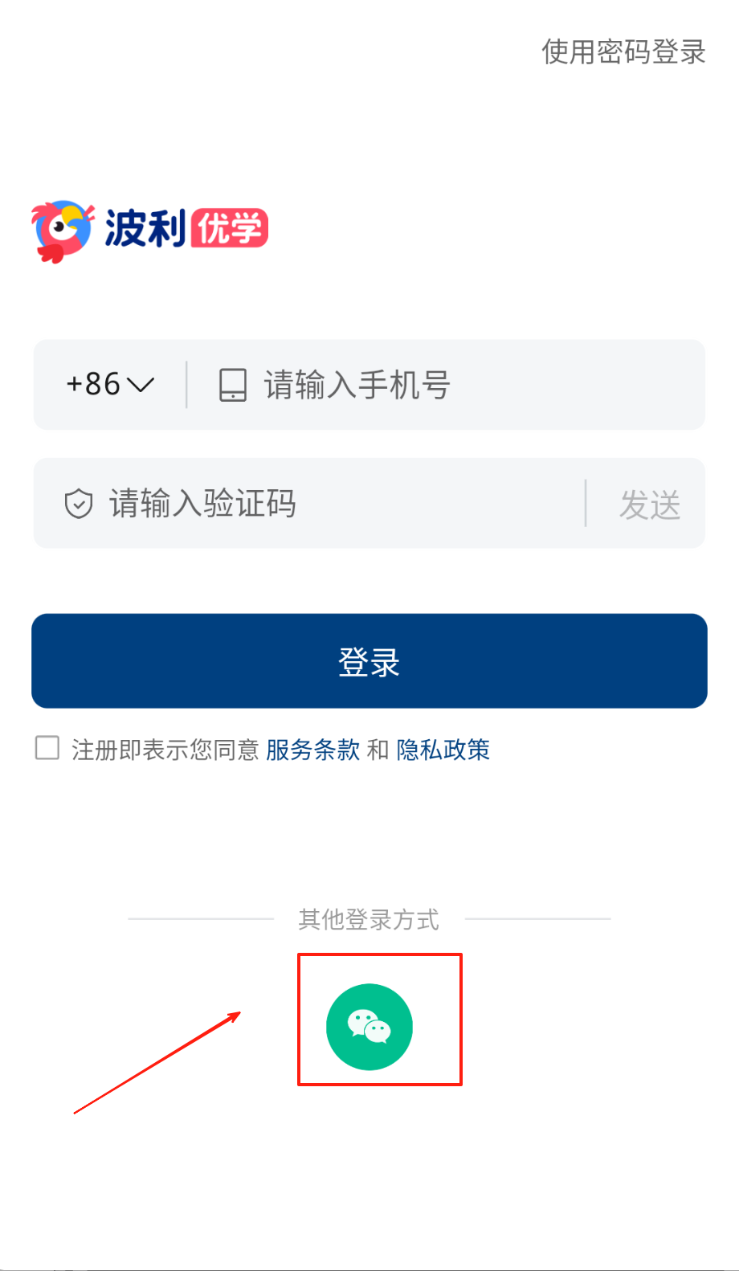The image size is (739, 1271).
Task: Open the 隐私政策 link
Action: (443, 750)
